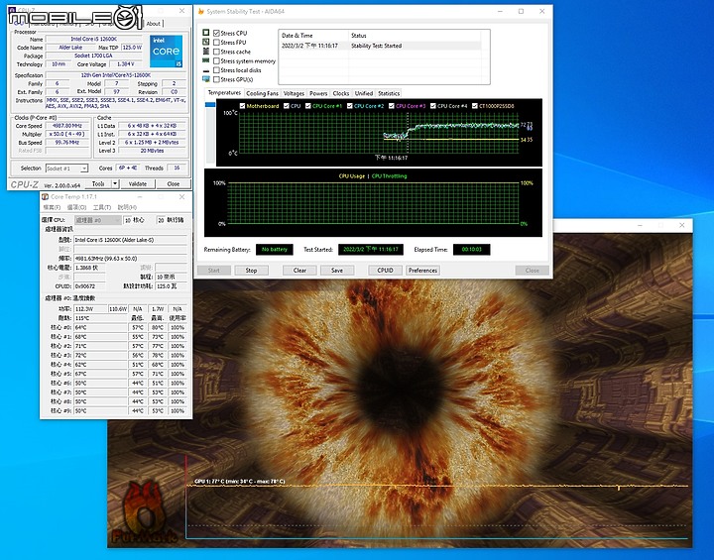Click Core #3 temperature 72°C in Core Temp

point(100,355)
